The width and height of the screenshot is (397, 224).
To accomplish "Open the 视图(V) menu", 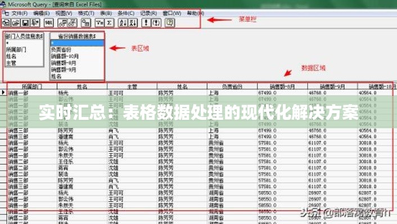I will click(x=64, y=13).
